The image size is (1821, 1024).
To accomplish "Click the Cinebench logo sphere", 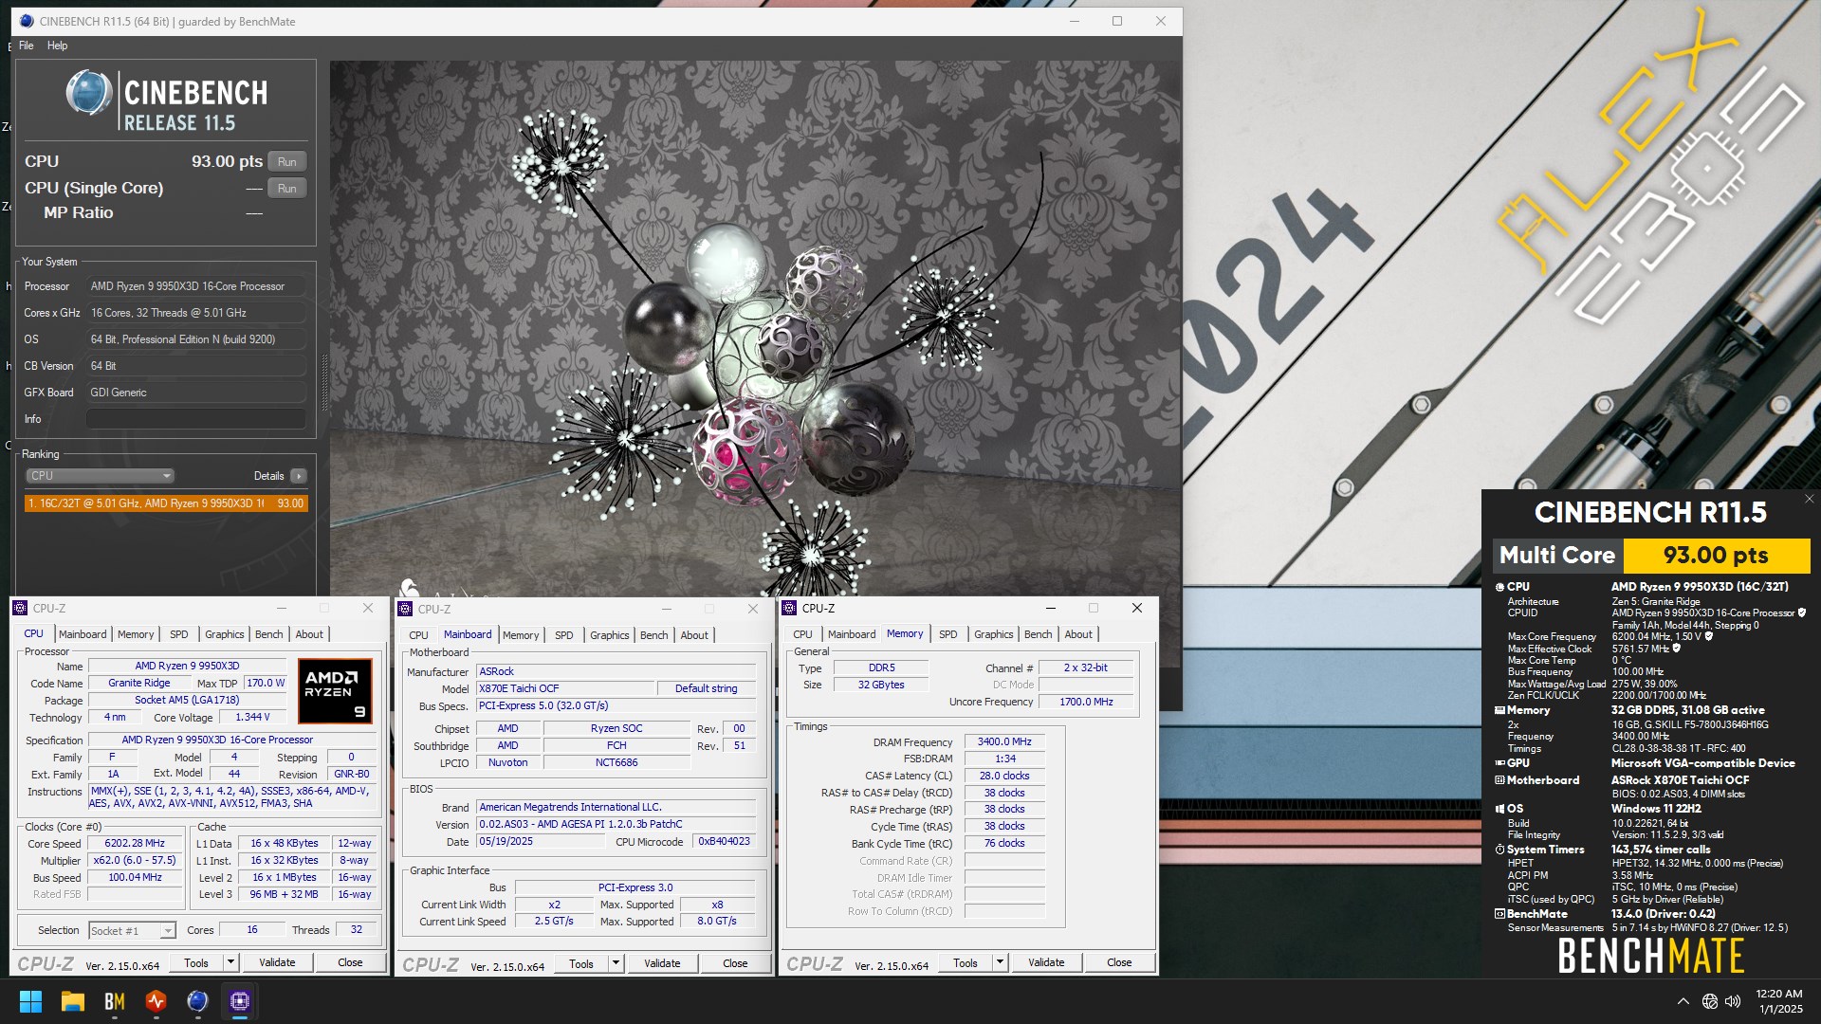I will [x=89, y=94].
